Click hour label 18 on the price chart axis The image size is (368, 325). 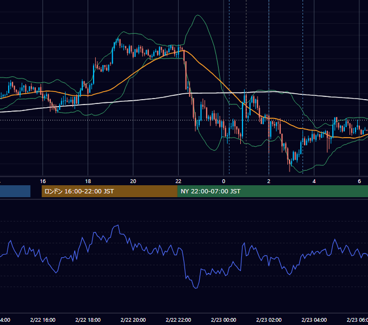[88, 181]
